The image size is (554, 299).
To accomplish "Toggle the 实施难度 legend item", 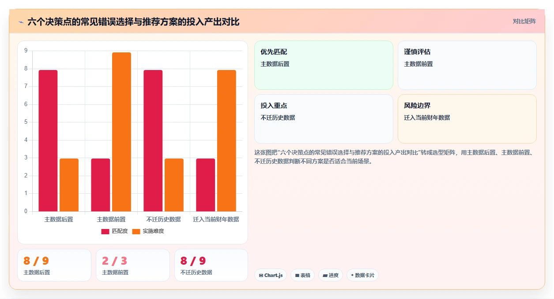I will click(x=148, y=231).
